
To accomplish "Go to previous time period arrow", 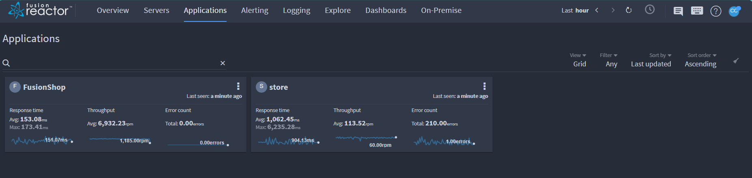I will (x=596, y=10).
